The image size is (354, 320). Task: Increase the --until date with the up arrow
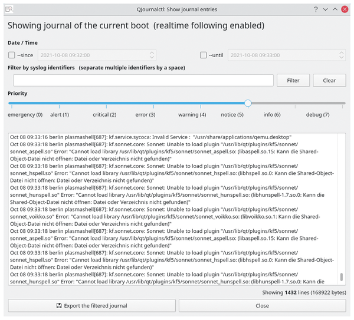coord(342,52)
